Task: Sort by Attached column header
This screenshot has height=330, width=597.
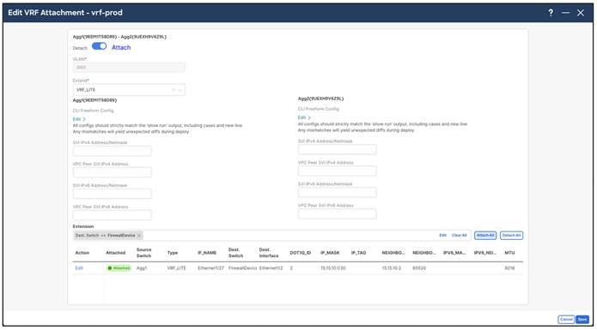Action: pyautogui.click(x=116, y=253)
